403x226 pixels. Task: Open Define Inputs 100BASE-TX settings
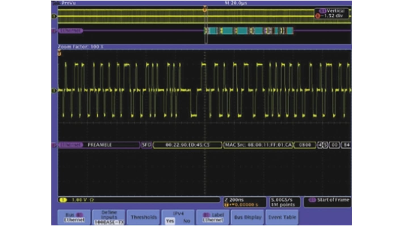pyautogui.click(x=109, y=217)
